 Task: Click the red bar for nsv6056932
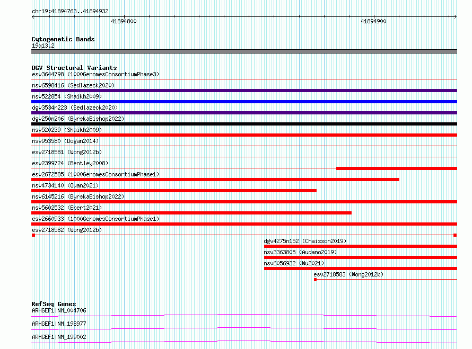(361, 269)
